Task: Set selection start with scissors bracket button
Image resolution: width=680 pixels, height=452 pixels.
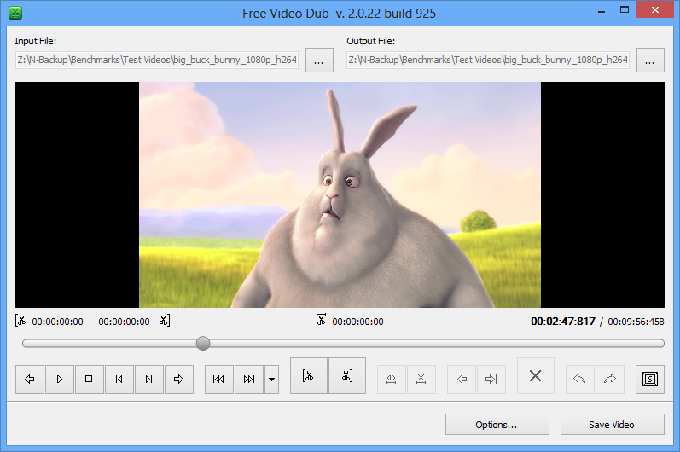Action: tap(308, 376)
